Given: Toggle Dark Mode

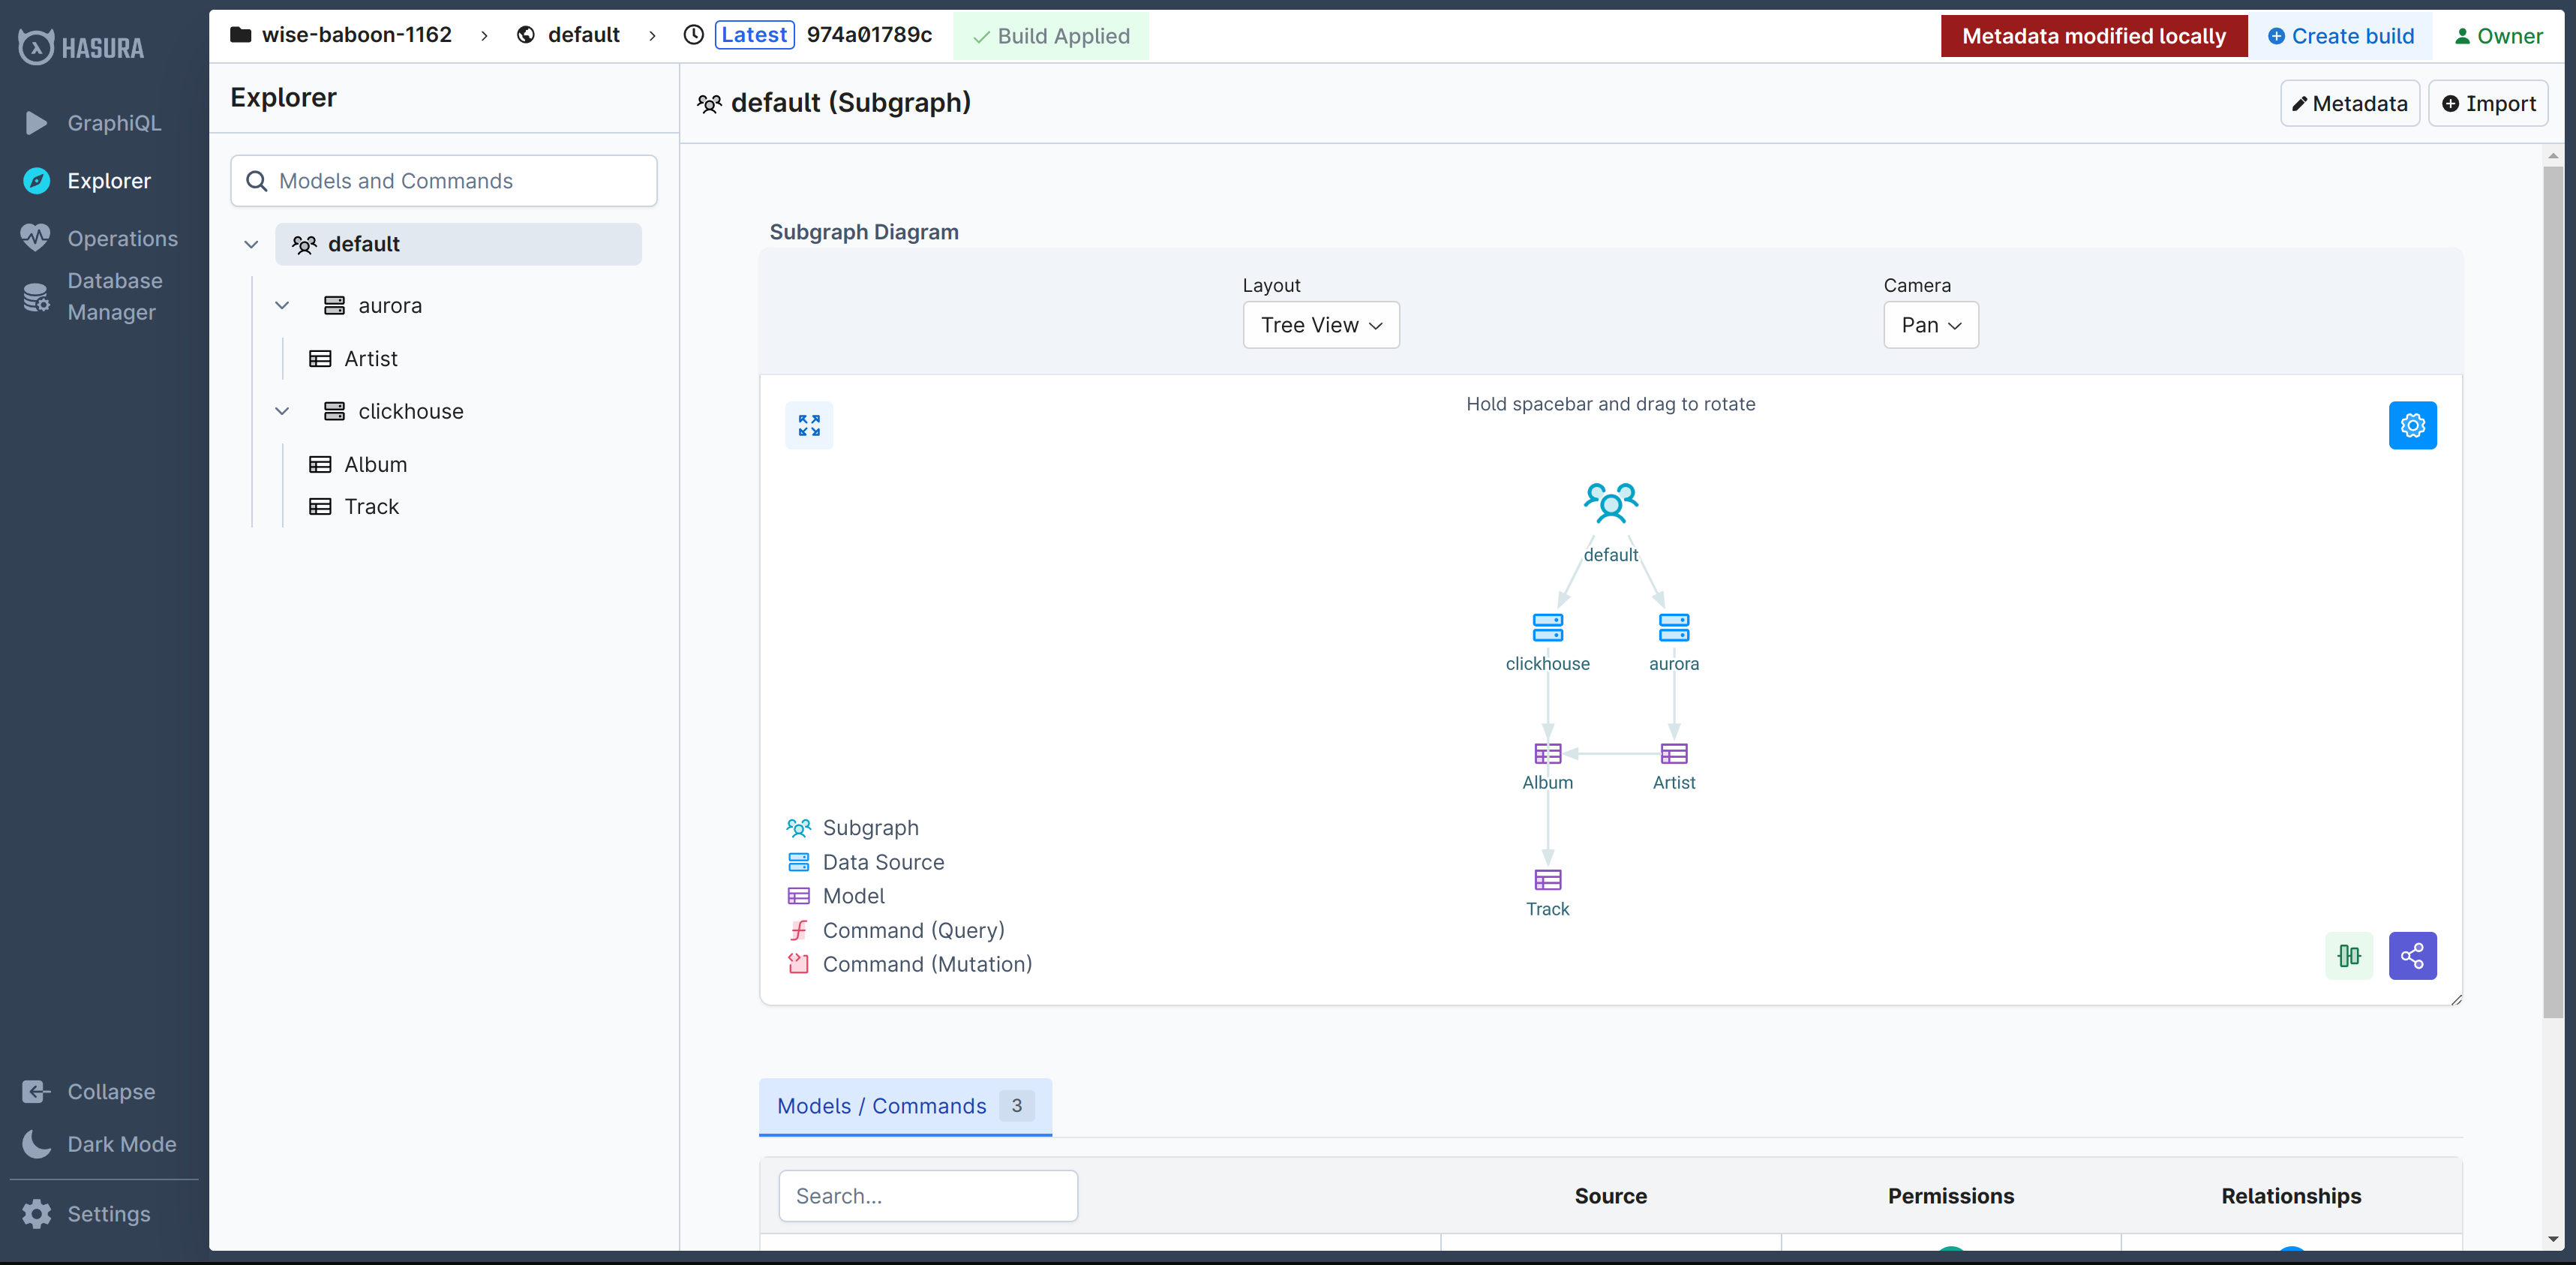Looking at the screenshot, I should tap(100, 1144).
